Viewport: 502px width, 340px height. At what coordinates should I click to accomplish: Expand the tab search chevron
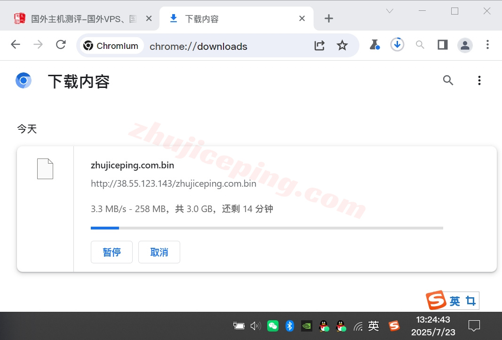390,11
